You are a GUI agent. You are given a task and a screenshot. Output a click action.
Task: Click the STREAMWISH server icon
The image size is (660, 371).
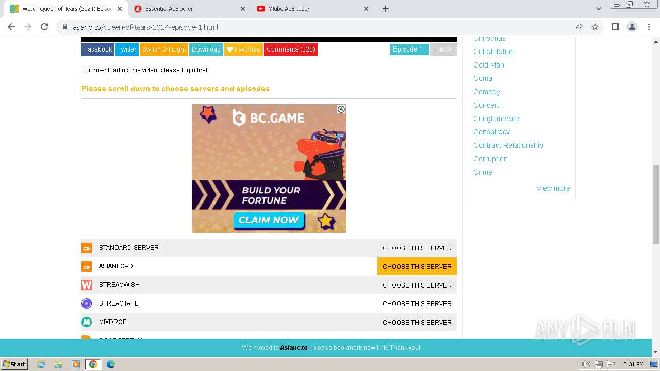pyautogui.click(x=87, y=285)
